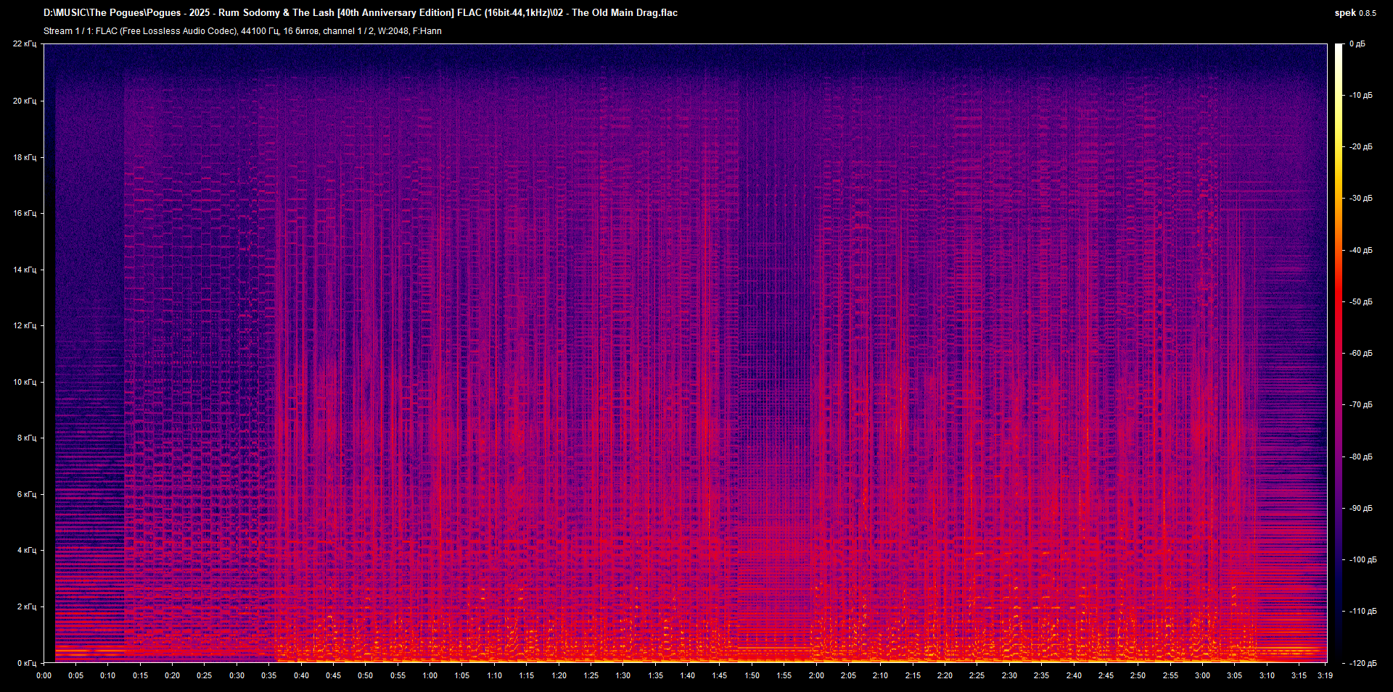Click the -70 дБ level label
This screenshot has height=692, width=1393.
[1361, 404]
